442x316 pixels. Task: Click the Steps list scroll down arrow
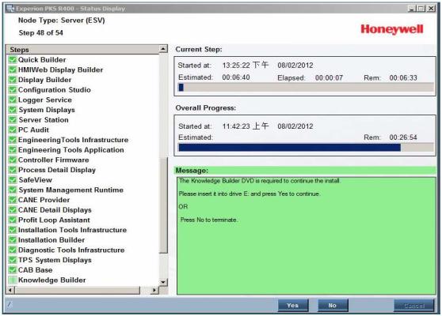(163, 282)
